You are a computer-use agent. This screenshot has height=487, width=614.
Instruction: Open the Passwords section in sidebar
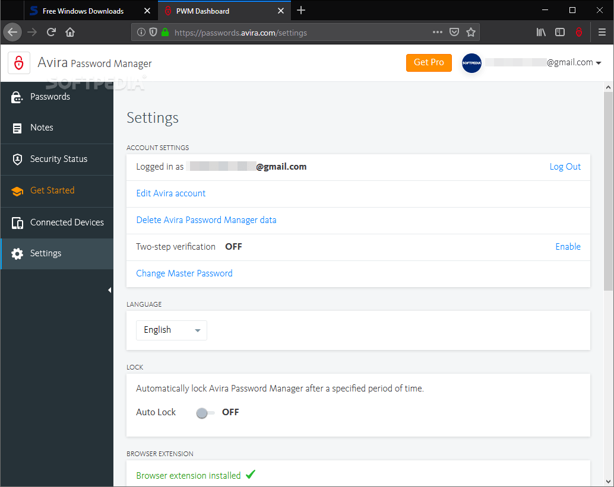coord(50,96)
